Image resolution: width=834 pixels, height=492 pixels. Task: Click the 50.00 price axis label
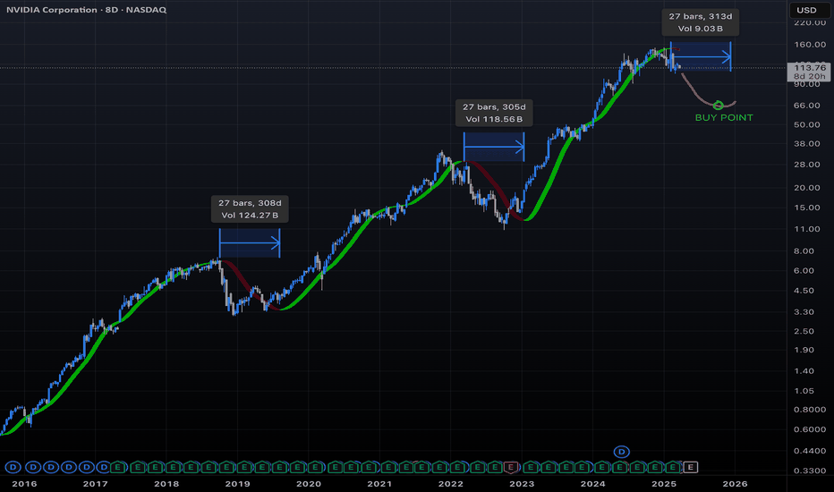(x=807, y=124)
